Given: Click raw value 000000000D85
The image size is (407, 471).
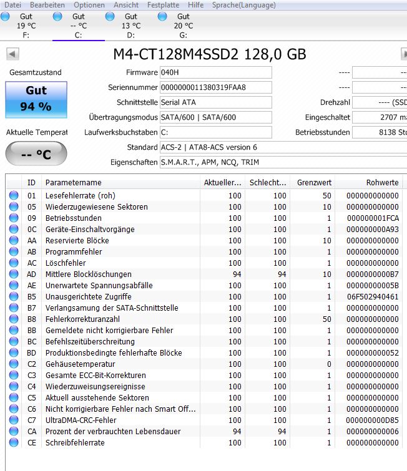Looking at the screenshot, I should tap(373, 420).
